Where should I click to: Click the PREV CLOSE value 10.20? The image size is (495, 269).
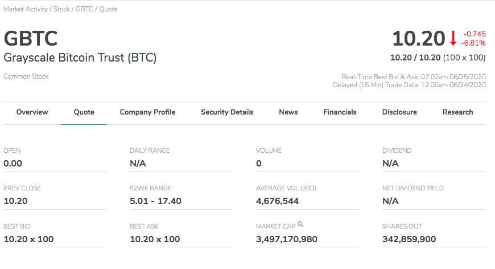pyautogui.click(x=15, y=201)
